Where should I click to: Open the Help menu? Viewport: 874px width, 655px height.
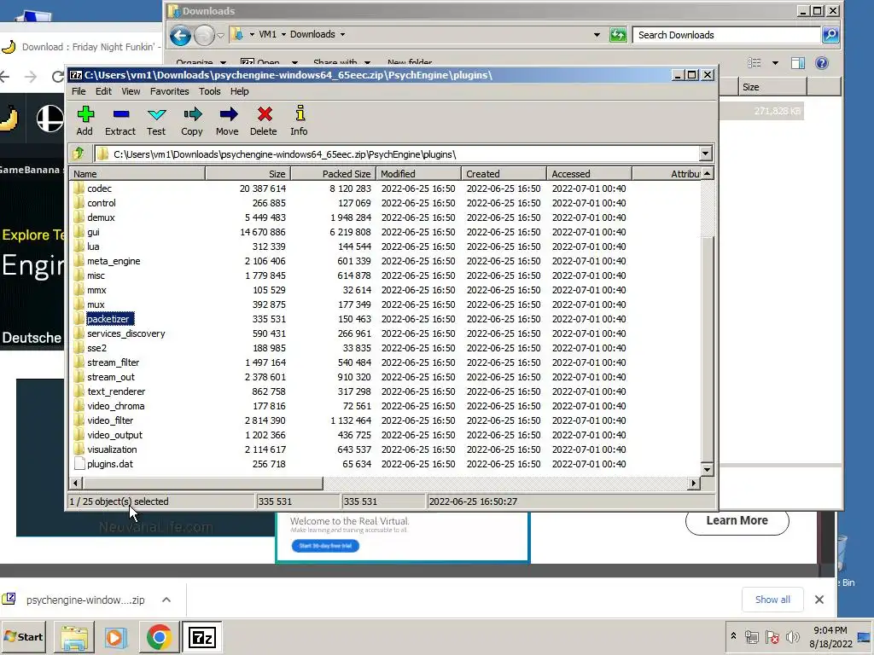[x=240, y=91]
